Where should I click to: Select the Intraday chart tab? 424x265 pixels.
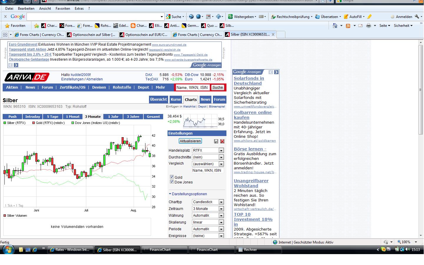pos(33,117)
